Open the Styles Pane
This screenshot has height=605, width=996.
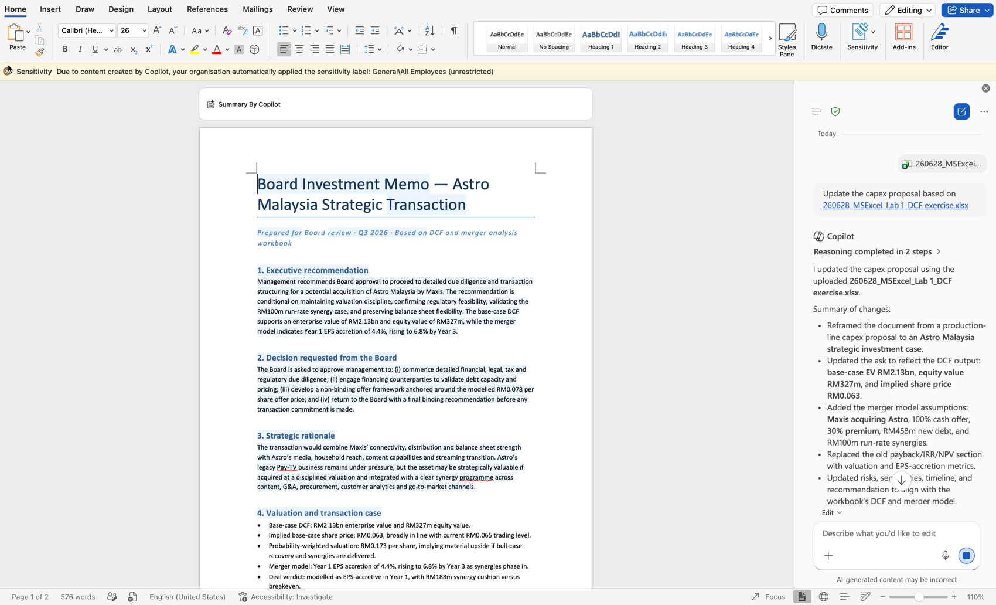click(x=787, y=40)
